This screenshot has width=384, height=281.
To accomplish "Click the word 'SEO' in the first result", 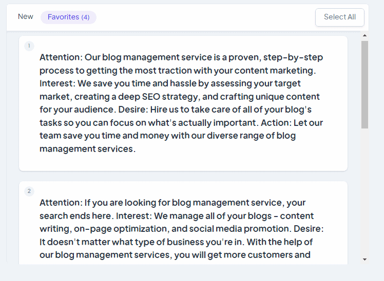I will (x=151, y=97).
